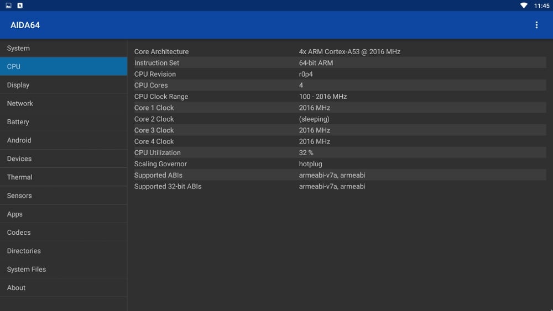Viewport: 553px width, 311px height.
Task: Open the Devices section
Action: coord(64,159)
